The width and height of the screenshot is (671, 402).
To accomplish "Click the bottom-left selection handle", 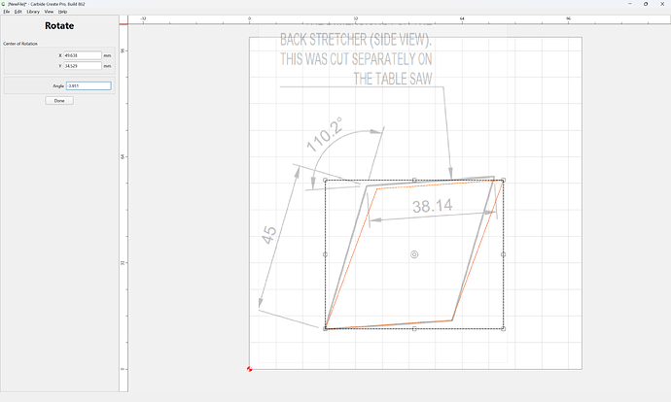I will click(x=325, y=328).
